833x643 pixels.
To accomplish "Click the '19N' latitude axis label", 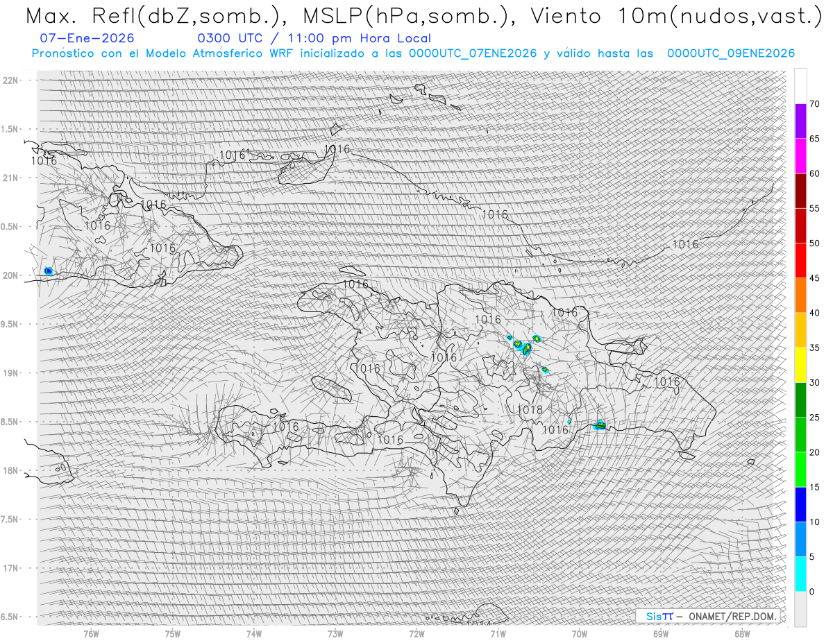I will 10,373.
